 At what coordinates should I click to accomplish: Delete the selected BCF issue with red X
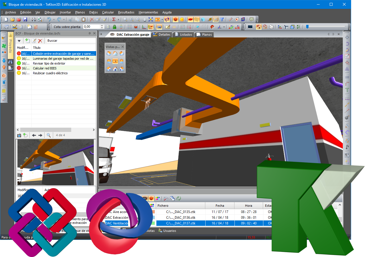[x=40, y=41]
